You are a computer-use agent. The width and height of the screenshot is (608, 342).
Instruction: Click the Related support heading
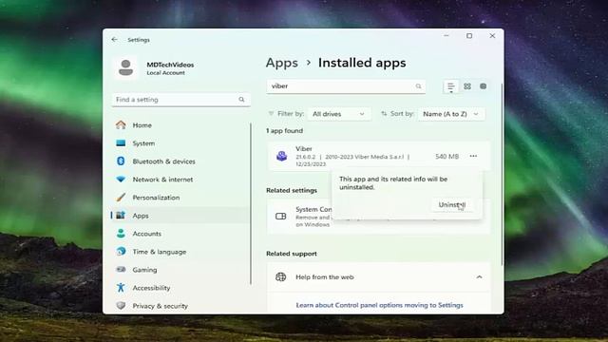pyautogui.click(x=292, y=254)
